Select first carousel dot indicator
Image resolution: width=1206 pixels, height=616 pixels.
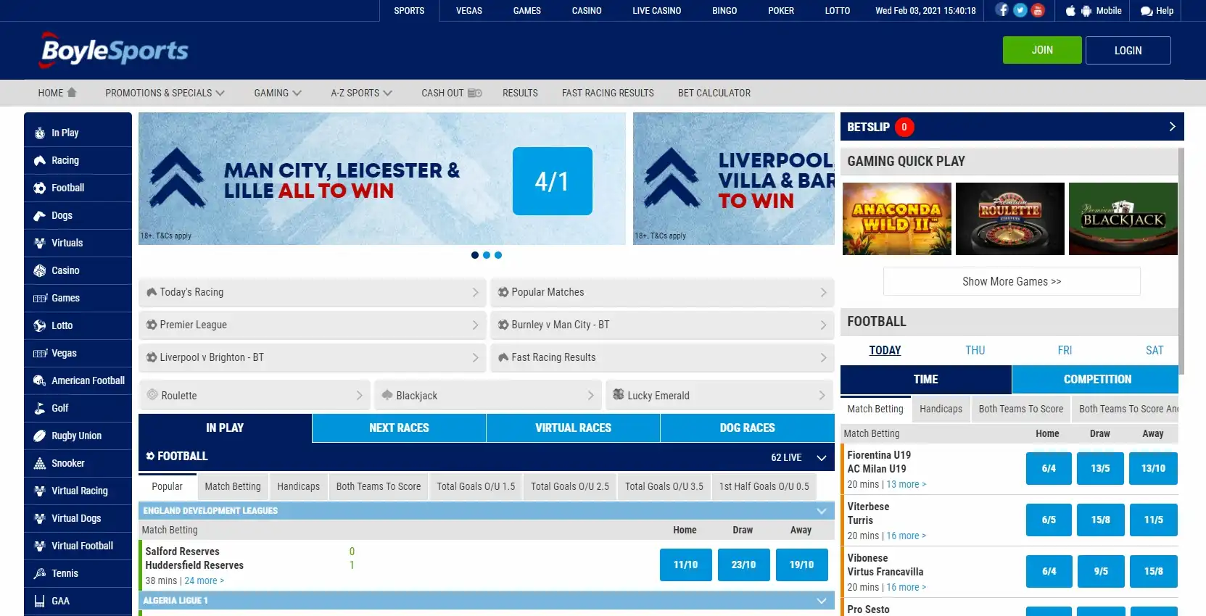(475, 255)
